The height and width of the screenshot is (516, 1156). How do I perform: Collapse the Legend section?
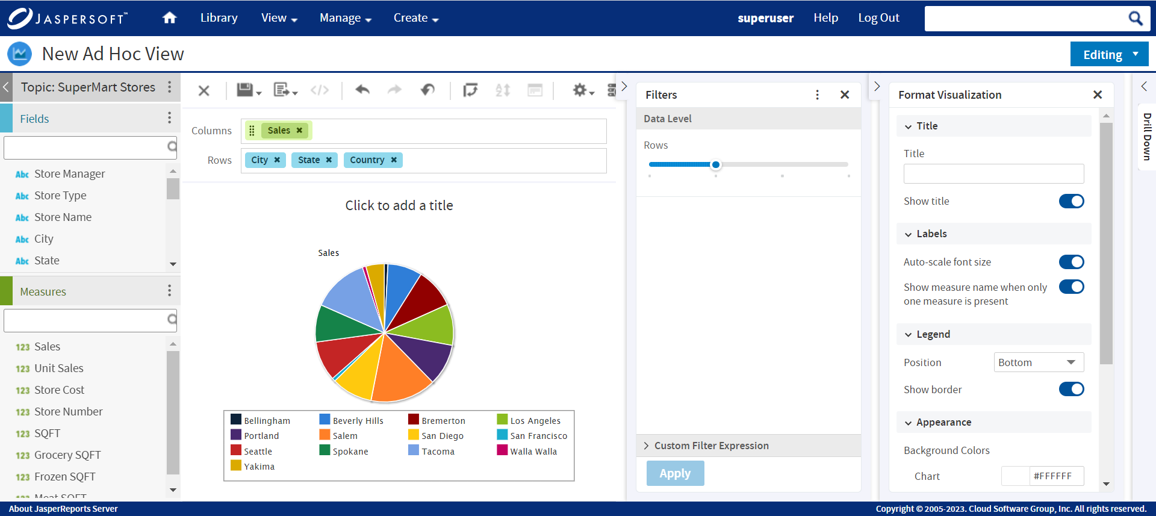coord(909,335)
